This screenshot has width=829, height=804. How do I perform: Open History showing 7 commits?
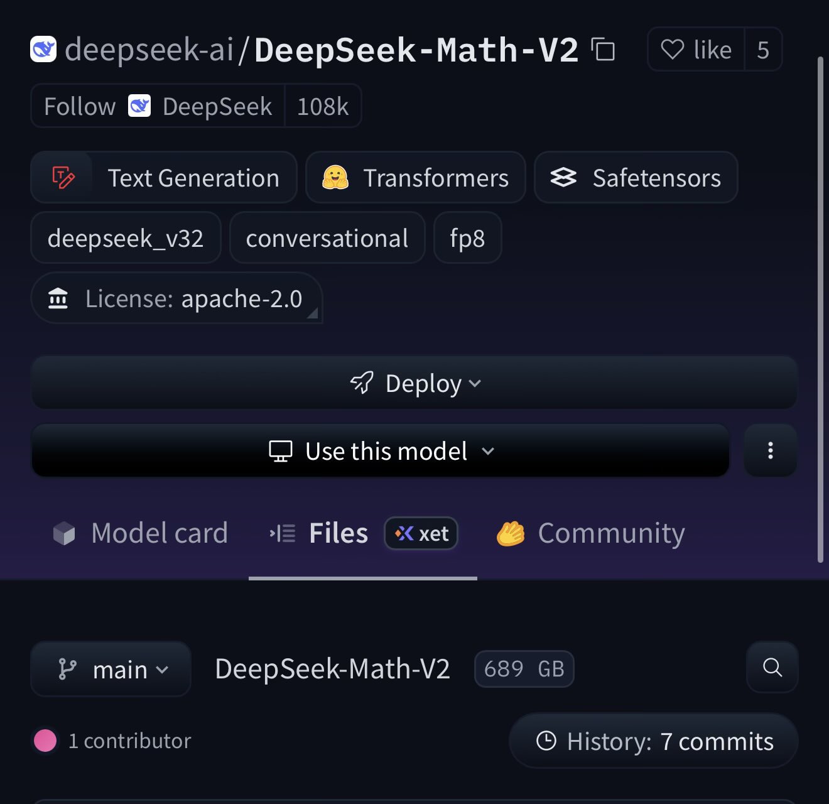653,741
